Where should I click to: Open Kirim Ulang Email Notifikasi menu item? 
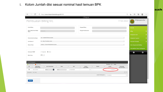(138, 45)
